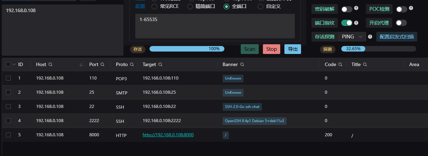The height and width of the screenshot is (156, 428).
Task: Check the row checkbox for port 25
Action: click(8, 92)
